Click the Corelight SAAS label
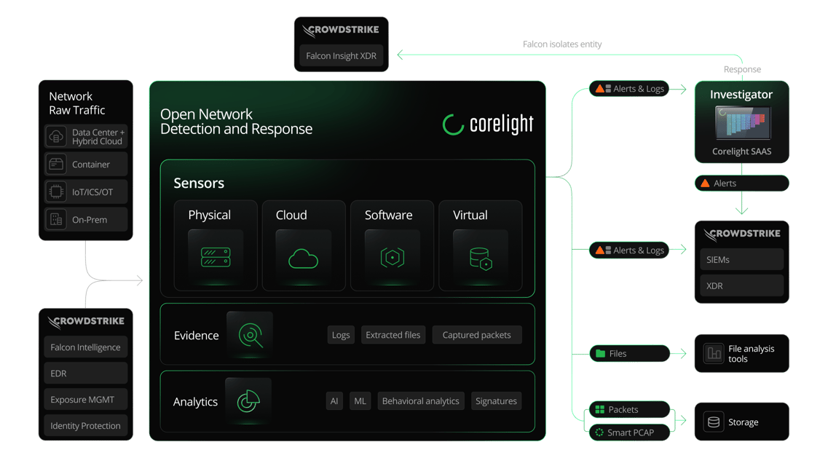This screenshot has width=828, height=458. 742,151
